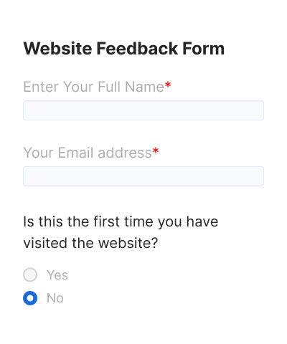Click the word 'Feedback' in the title

(x=137, y=49)
